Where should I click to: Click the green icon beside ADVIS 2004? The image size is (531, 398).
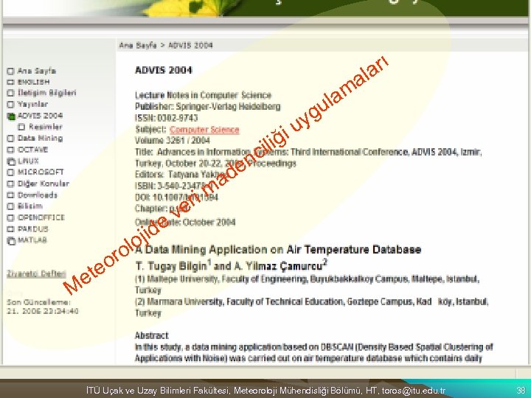11,116
